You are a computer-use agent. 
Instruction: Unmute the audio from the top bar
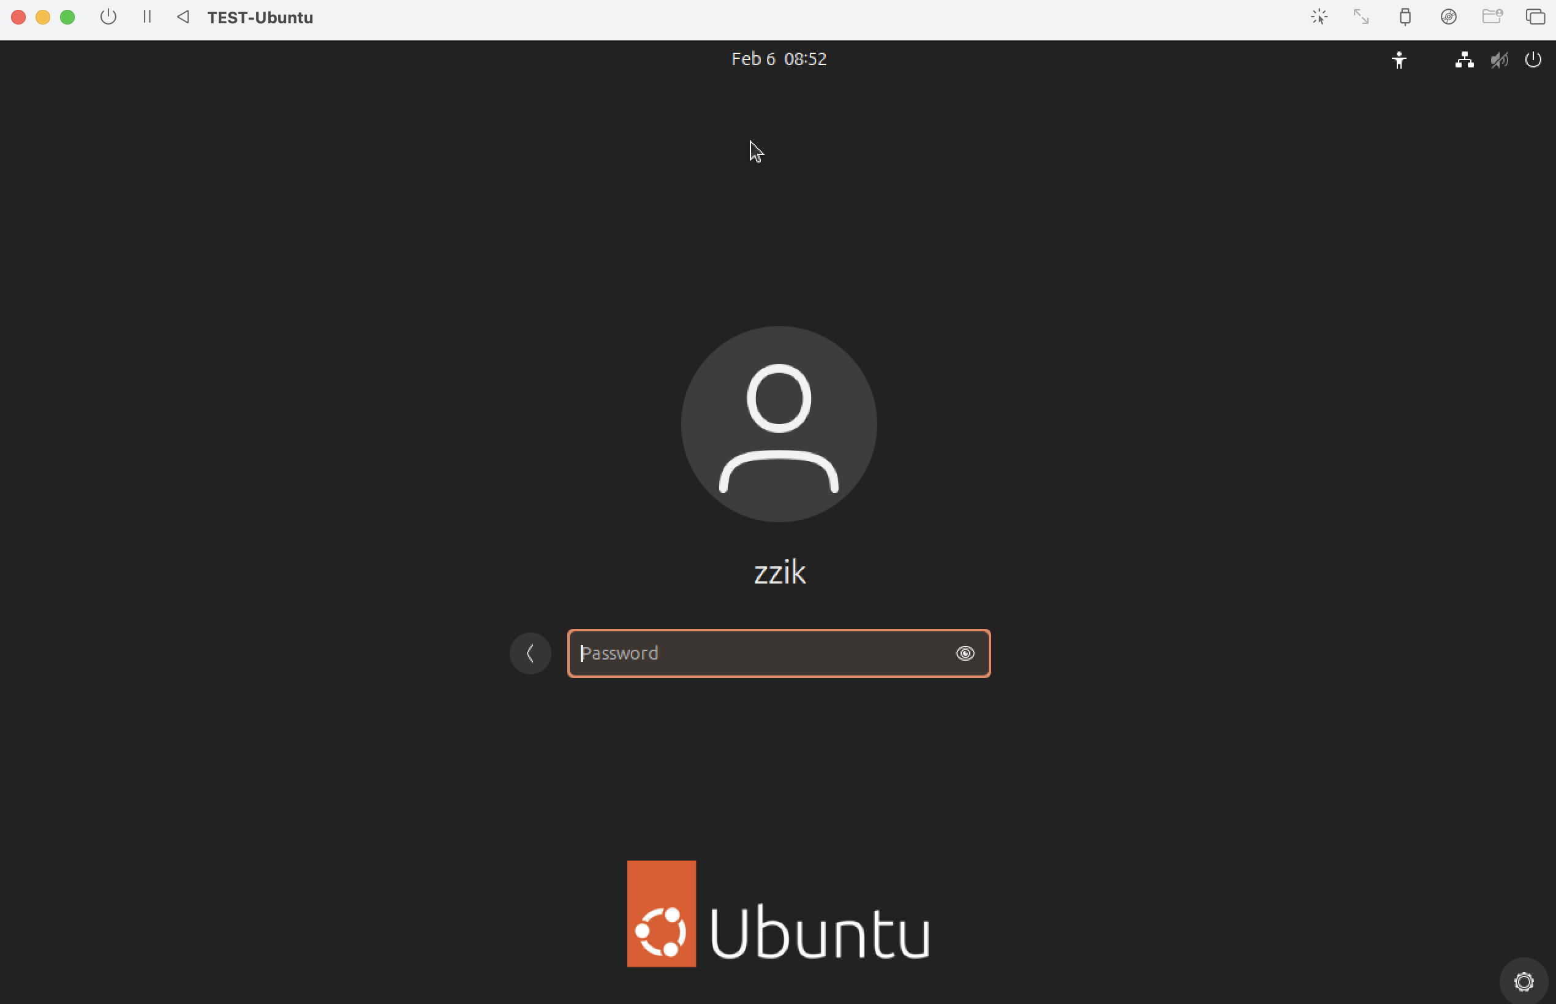tap(1498, 60)
